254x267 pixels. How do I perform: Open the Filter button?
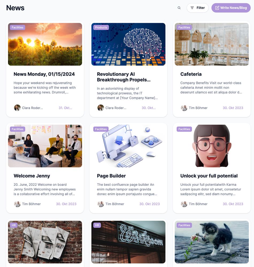(x=198, y=8)
